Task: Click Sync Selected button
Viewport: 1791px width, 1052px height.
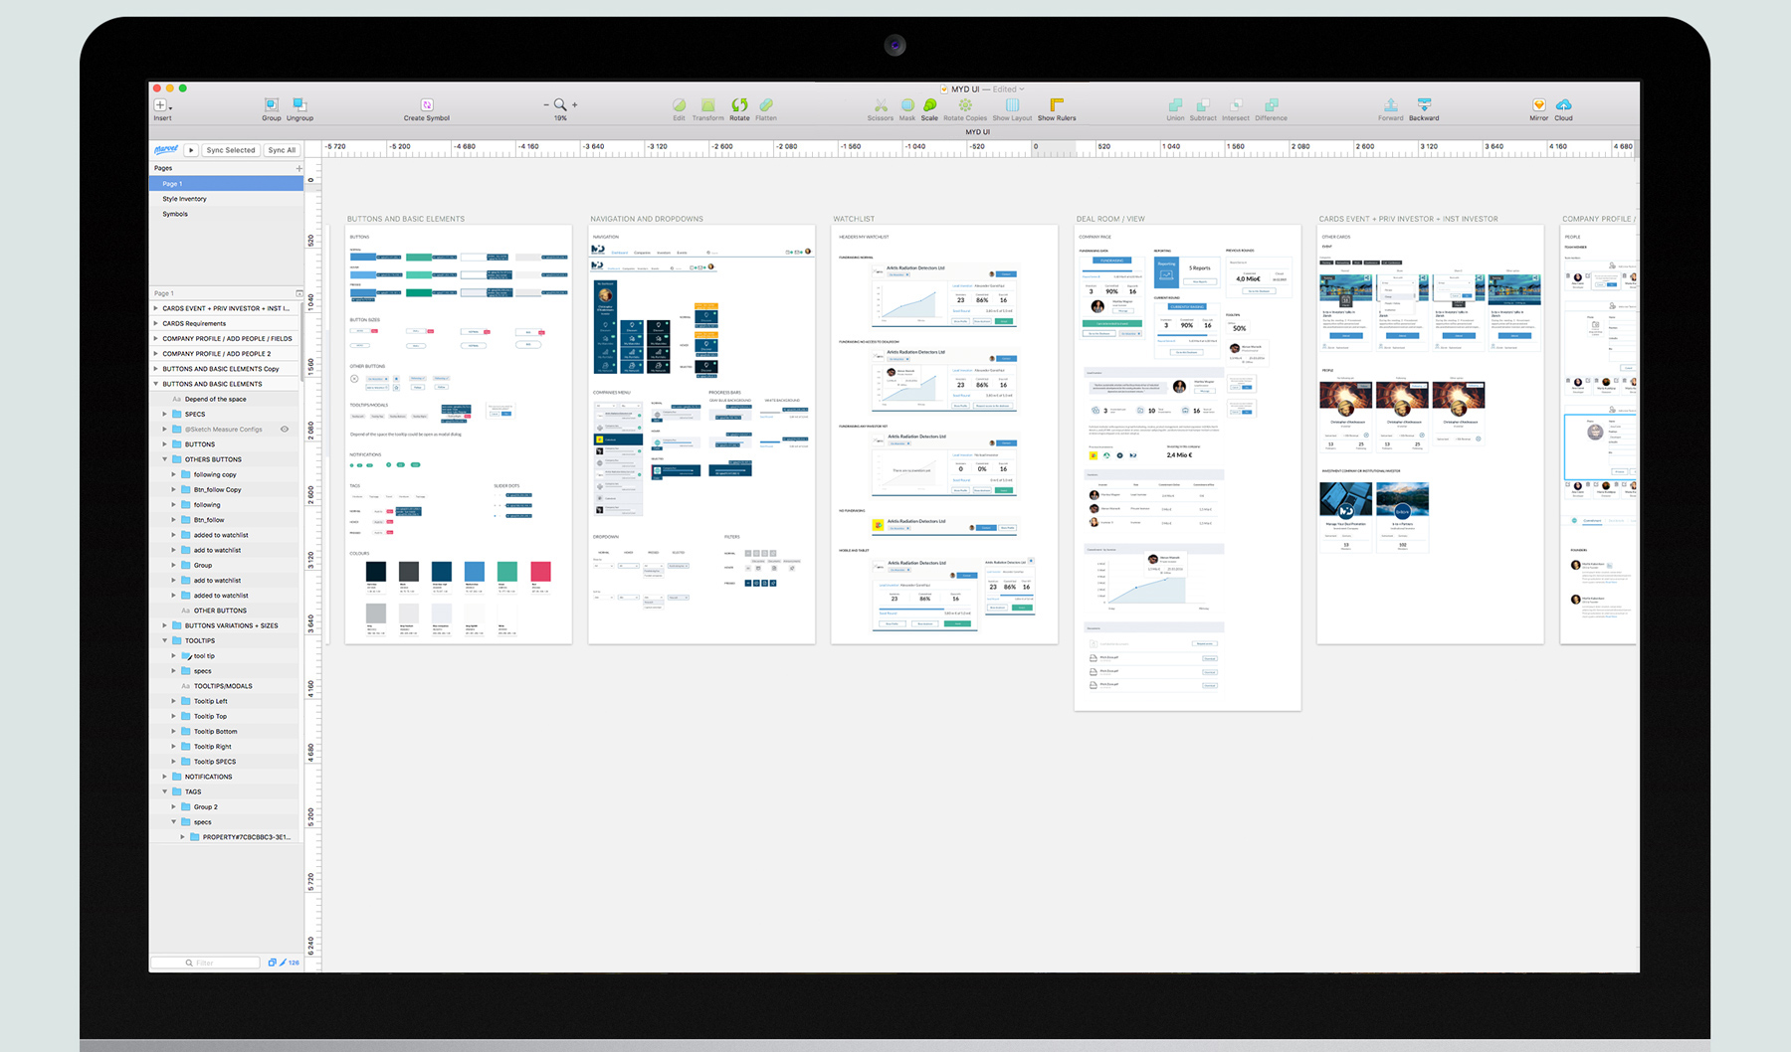Action: [x=231, y=150]
